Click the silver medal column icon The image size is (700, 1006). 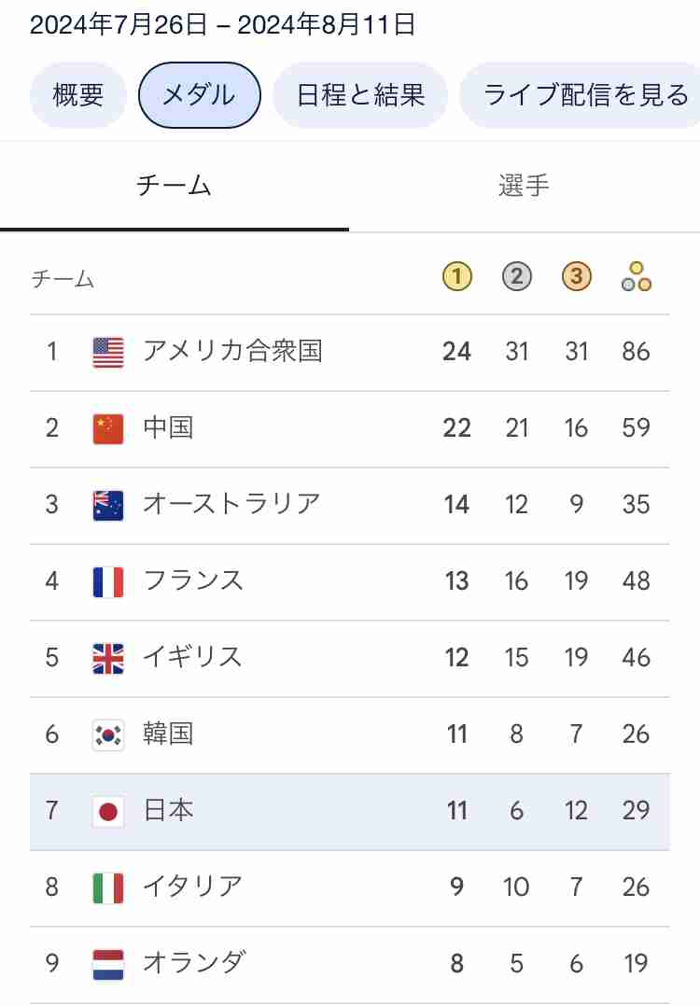coord(516,276)
